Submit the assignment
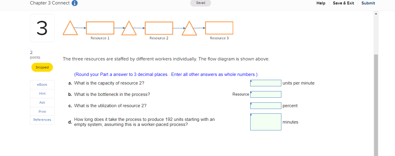Viewport: 395px width, 156px height. tap(368, 3)
